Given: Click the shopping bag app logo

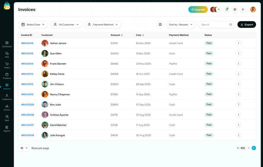Looking at the screenshot, I should (x=7, y=6).
